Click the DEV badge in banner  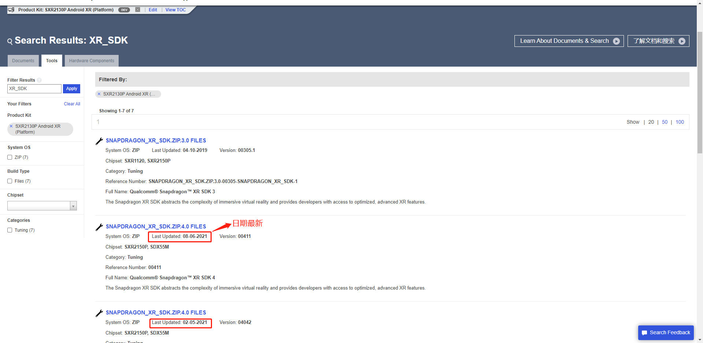tap(124, 10)
